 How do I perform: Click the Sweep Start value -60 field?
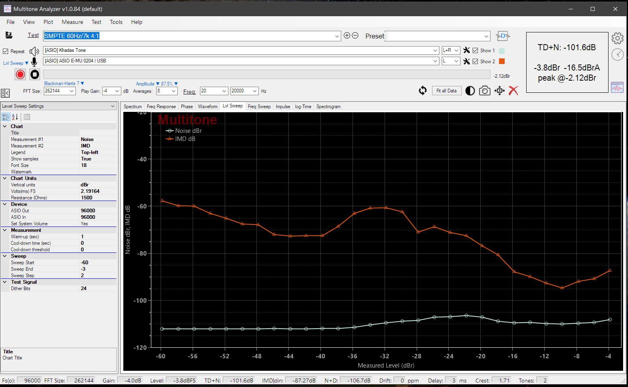(x=98, y=263)
